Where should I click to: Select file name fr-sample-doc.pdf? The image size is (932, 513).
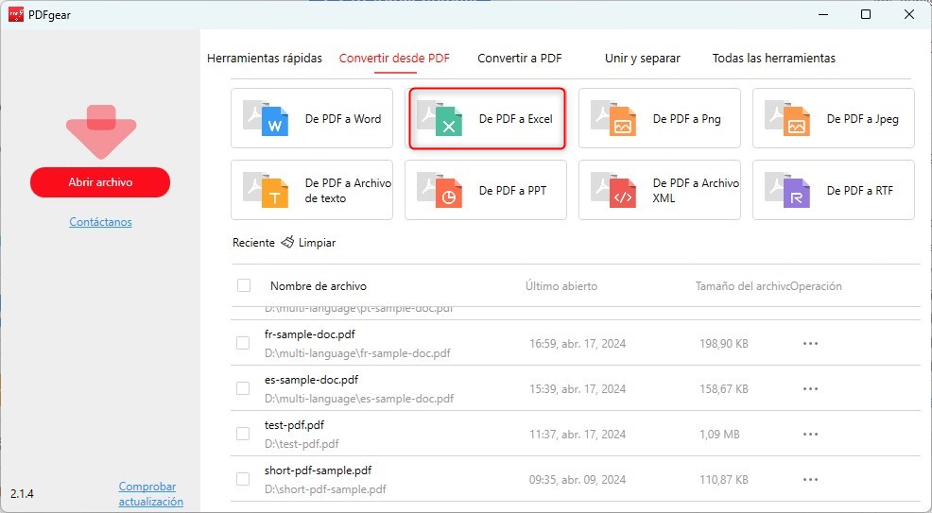(310, 334)
